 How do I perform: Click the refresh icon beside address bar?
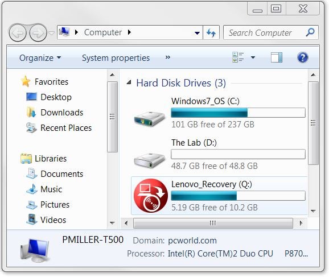click(x=211, y=32)
